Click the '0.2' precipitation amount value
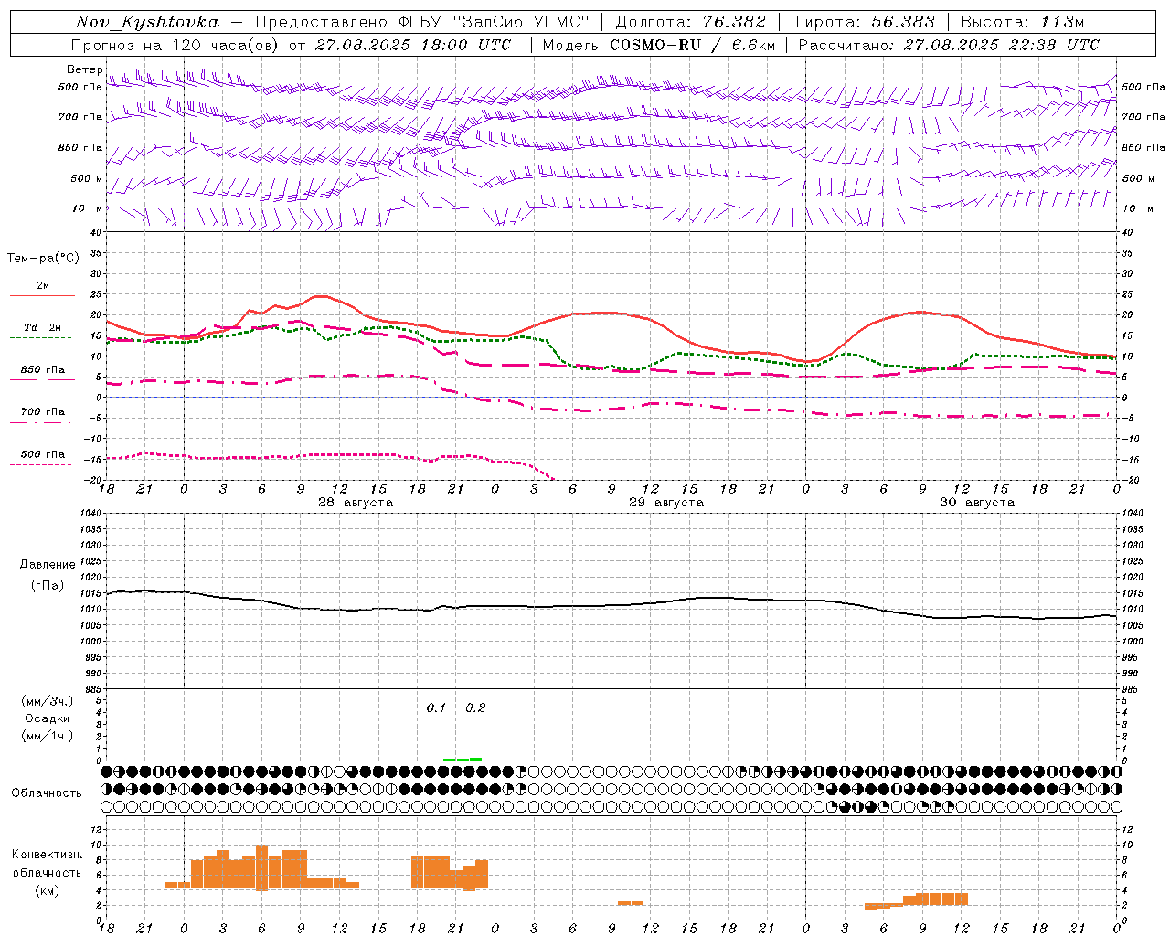 pyautogui.click(x=475, y=708)
